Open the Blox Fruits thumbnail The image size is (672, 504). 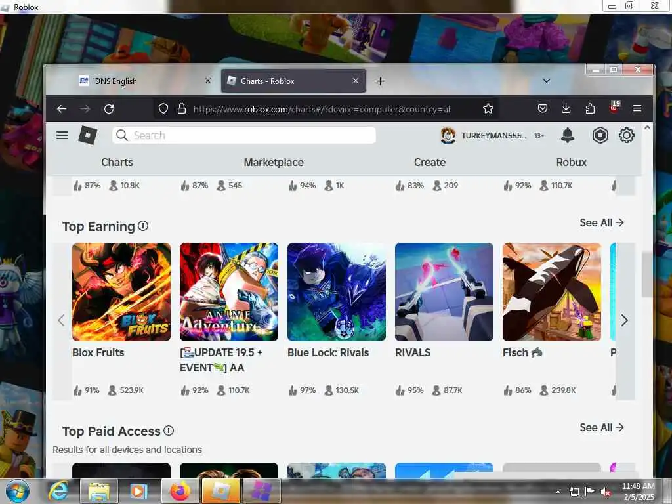(x=121, y=292)
